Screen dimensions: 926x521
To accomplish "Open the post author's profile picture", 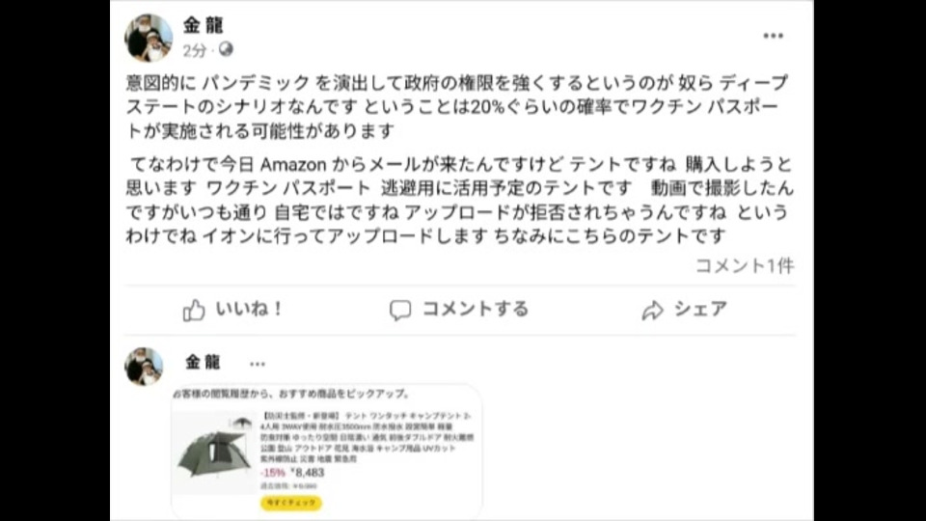I will pos(149,38).
